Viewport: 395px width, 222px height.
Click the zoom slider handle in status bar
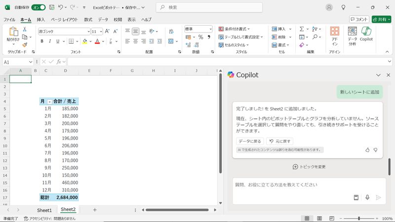coord(359,219)
